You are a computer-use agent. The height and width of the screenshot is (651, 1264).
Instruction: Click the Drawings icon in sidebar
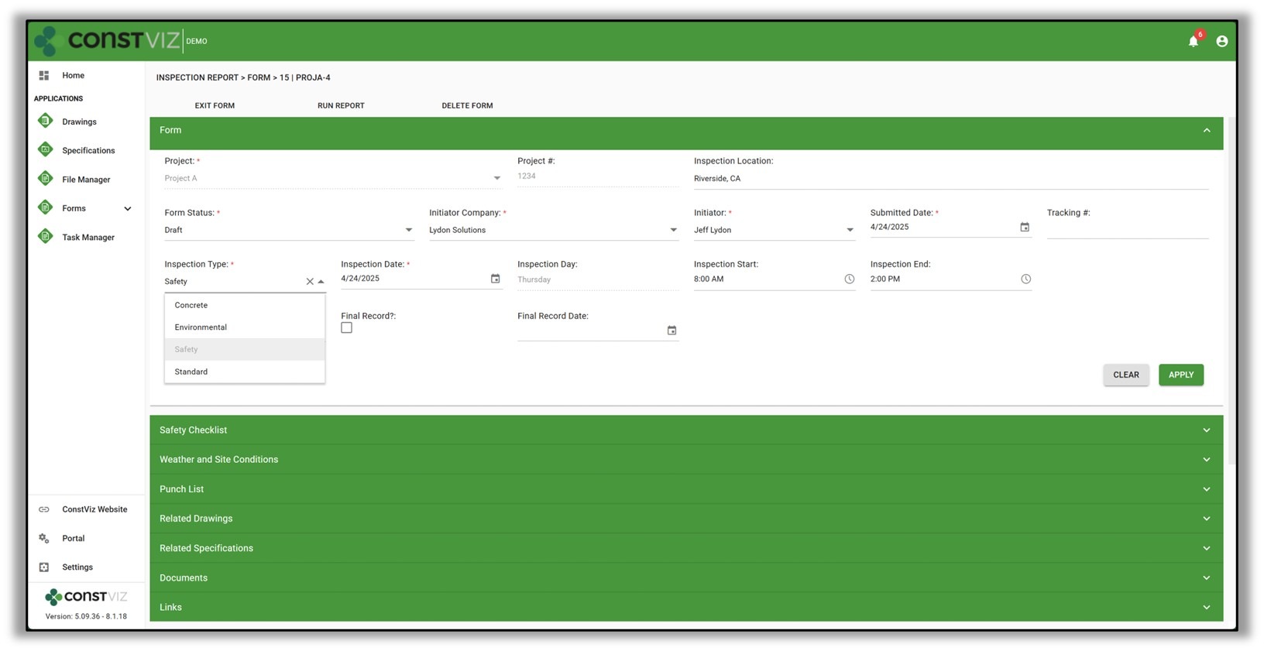tap(46, 122)
